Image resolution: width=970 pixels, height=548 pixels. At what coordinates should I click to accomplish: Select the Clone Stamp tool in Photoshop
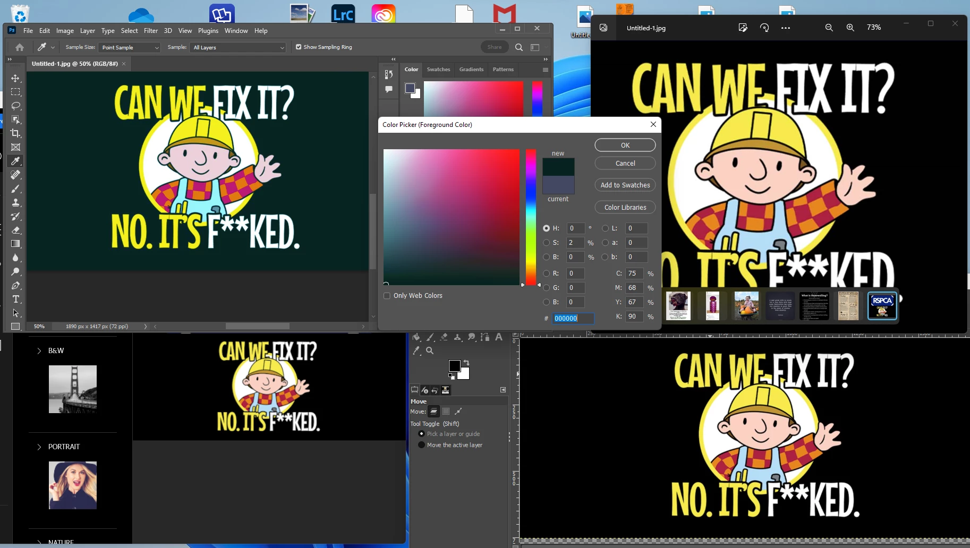point(15,202)
